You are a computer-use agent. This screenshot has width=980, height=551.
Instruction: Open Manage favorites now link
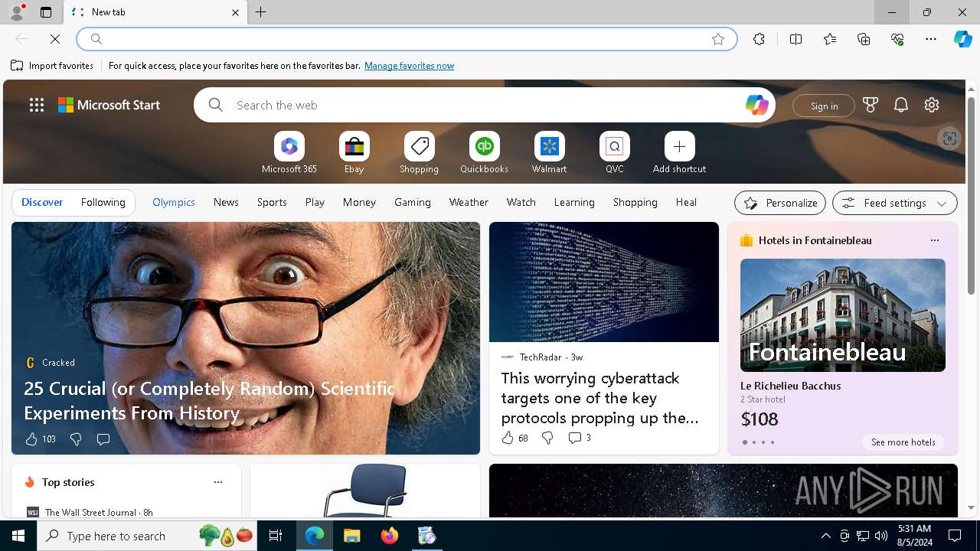pos(409,66)
